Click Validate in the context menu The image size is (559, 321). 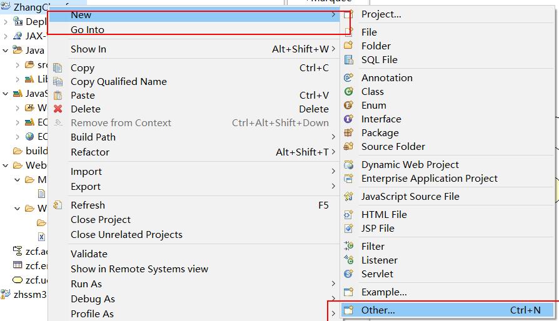tap(89, 254)
